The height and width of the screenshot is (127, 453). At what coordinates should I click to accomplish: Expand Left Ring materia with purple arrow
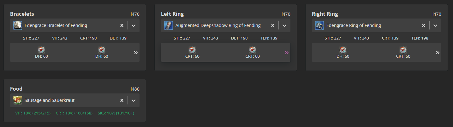(287, 53)
